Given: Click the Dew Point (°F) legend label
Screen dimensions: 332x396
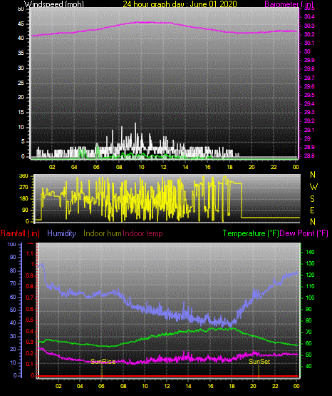Looking at the screenshot, I should (304, 233).
